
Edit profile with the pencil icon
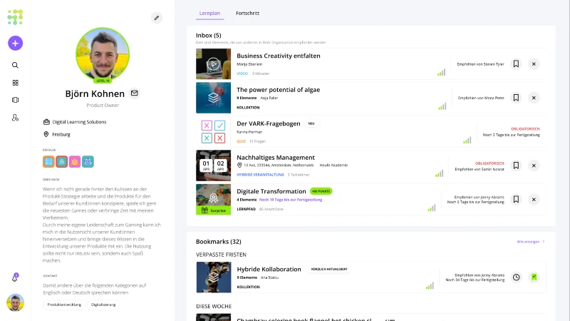[x=157, y=17]
